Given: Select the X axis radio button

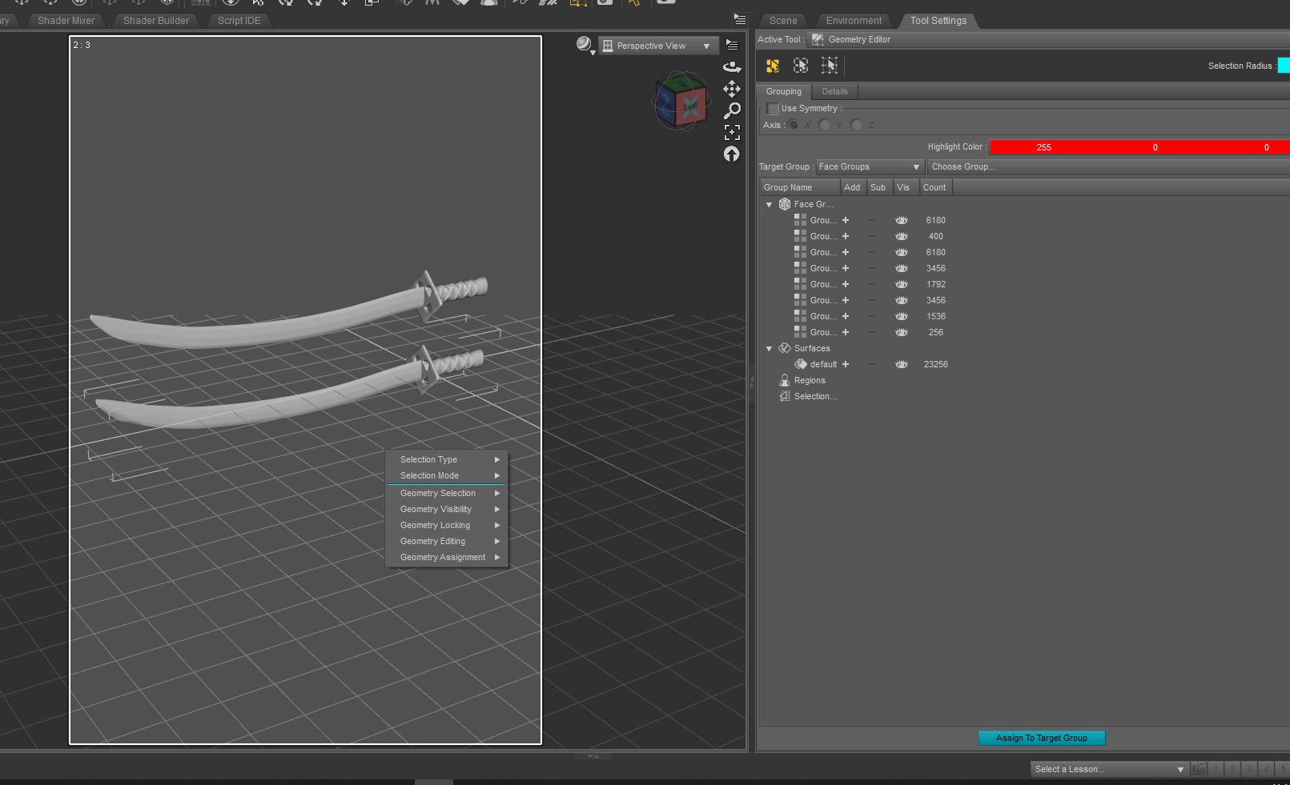Looking at the screenshot, I should 793,125.
